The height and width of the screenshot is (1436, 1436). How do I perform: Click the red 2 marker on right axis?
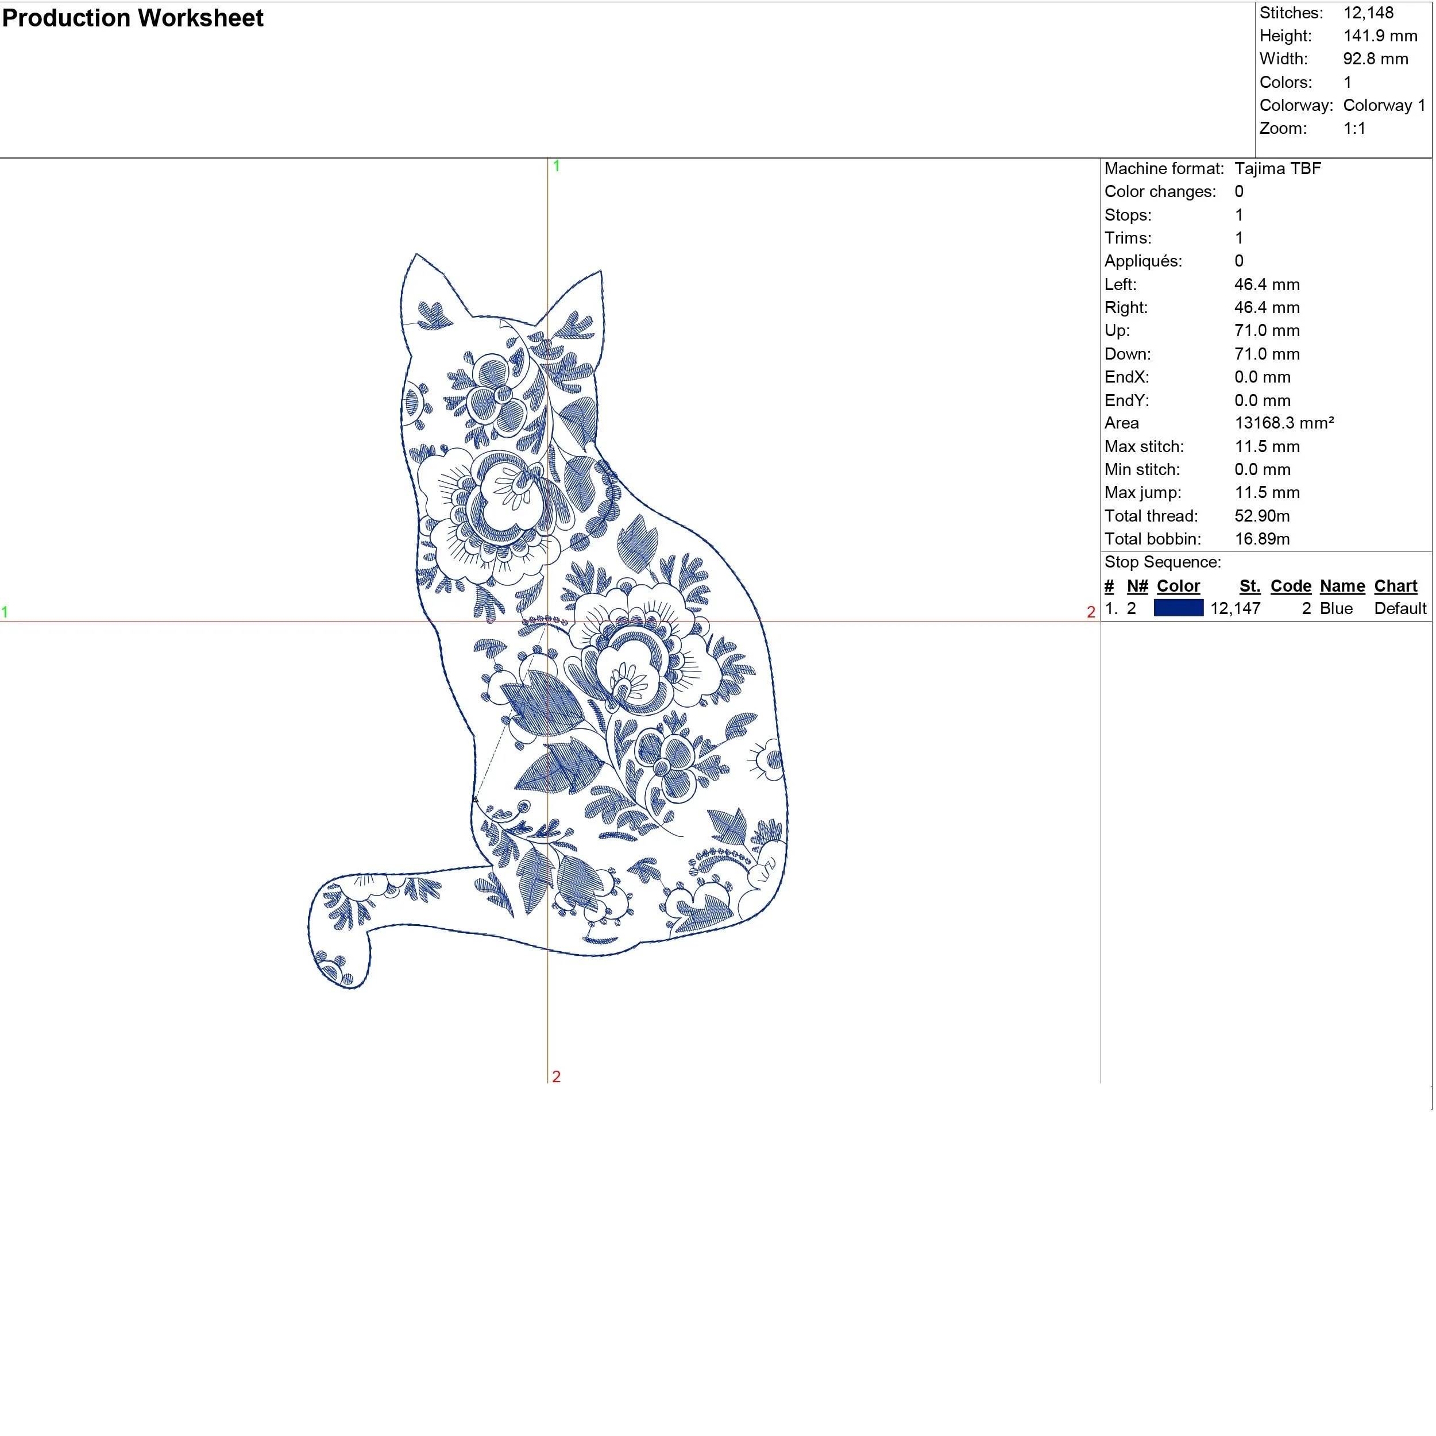coord(1090,612)
